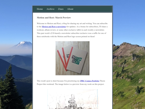Open the Zines section
The height and width of the screenshot is (109, 145).
pyautogui.click(x=61, y=9)
